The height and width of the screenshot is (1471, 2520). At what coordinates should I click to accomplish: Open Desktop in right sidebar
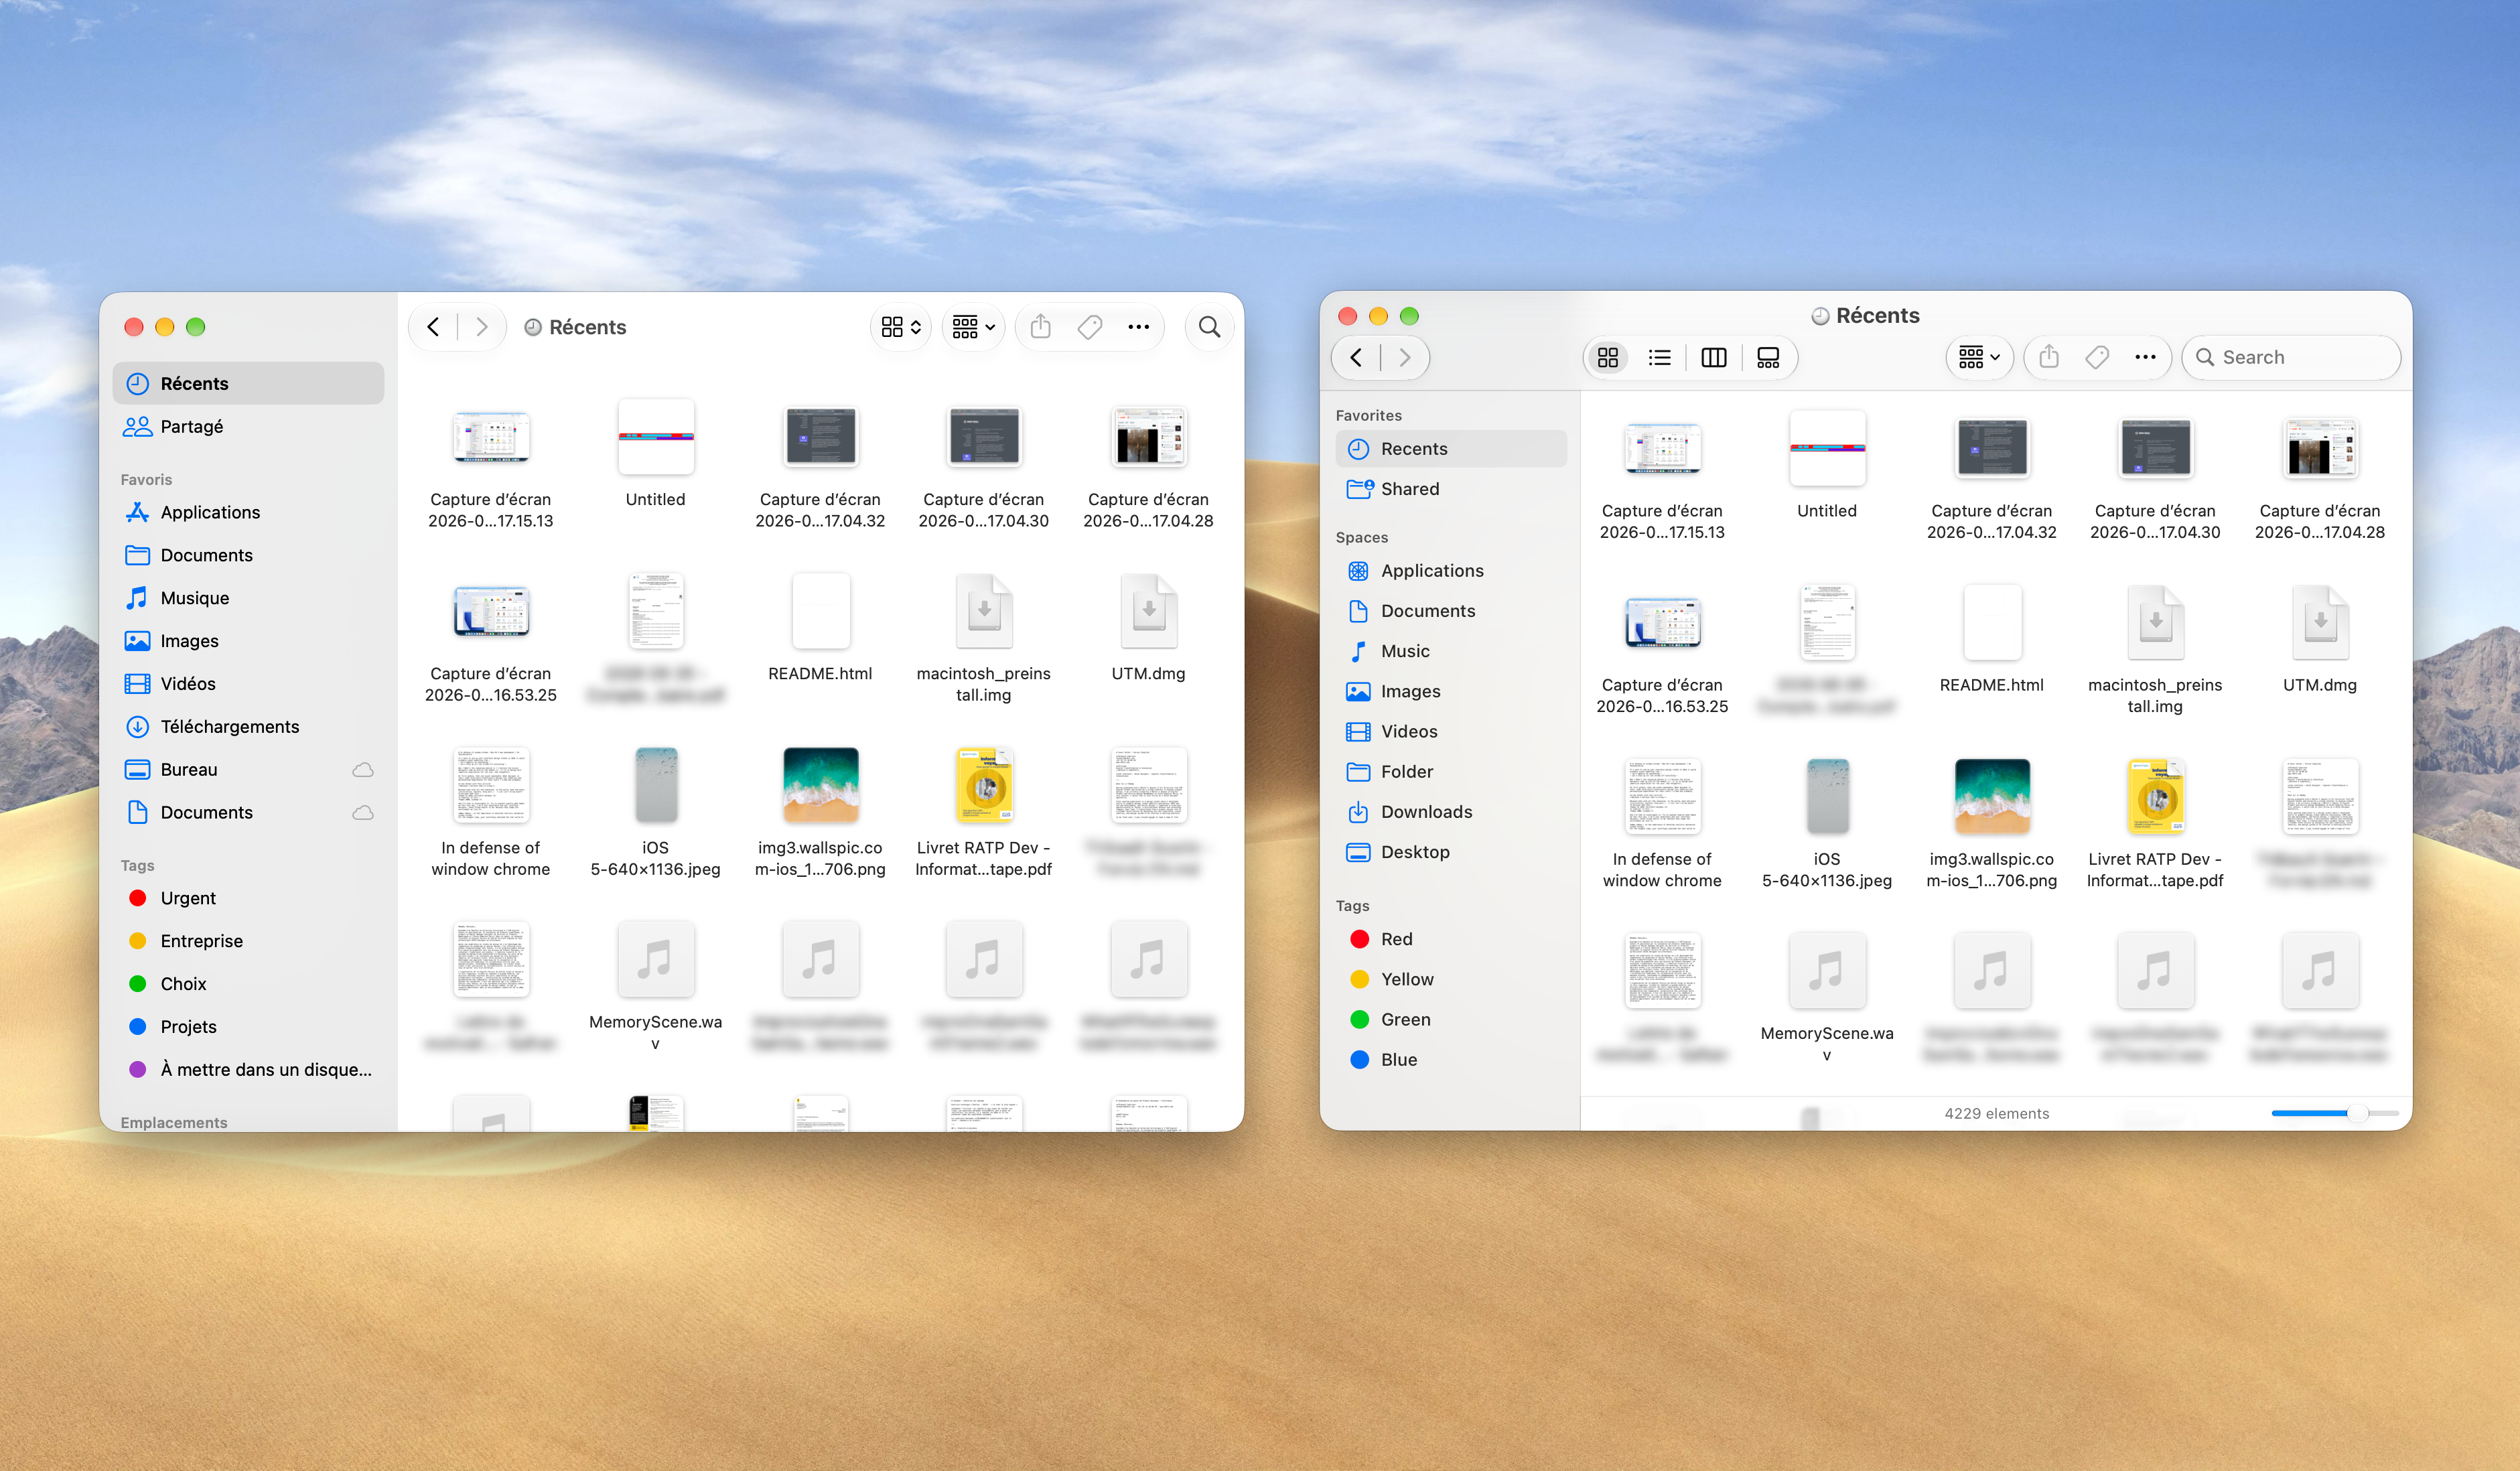point(1451,852)
